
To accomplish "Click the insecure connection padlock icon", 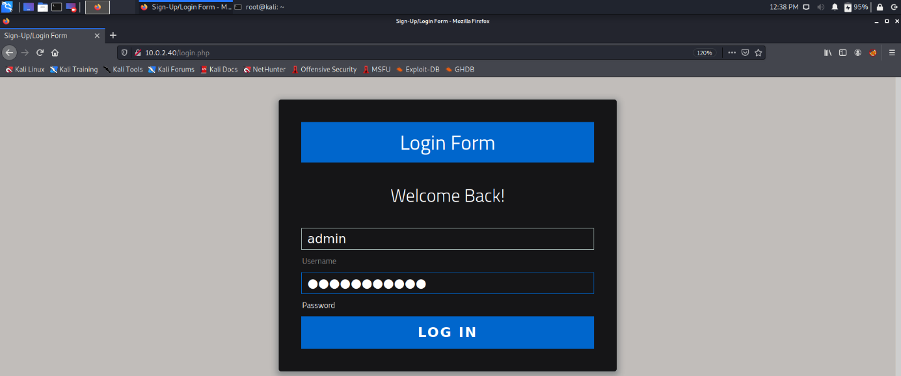I will coord(137,53).
